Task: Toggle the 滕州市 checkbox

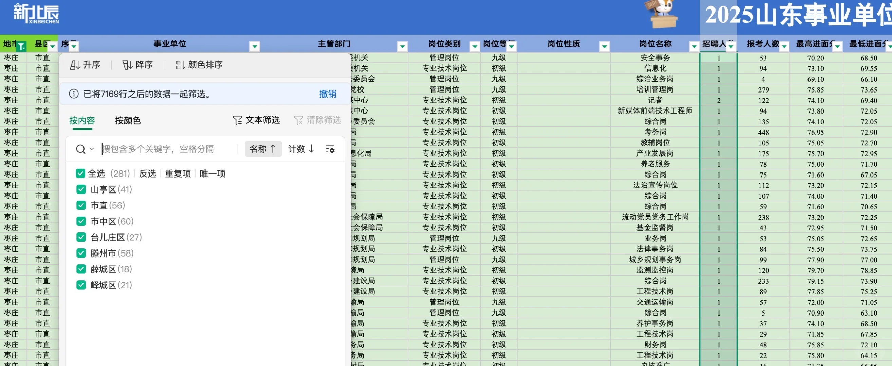Action: 81,253
